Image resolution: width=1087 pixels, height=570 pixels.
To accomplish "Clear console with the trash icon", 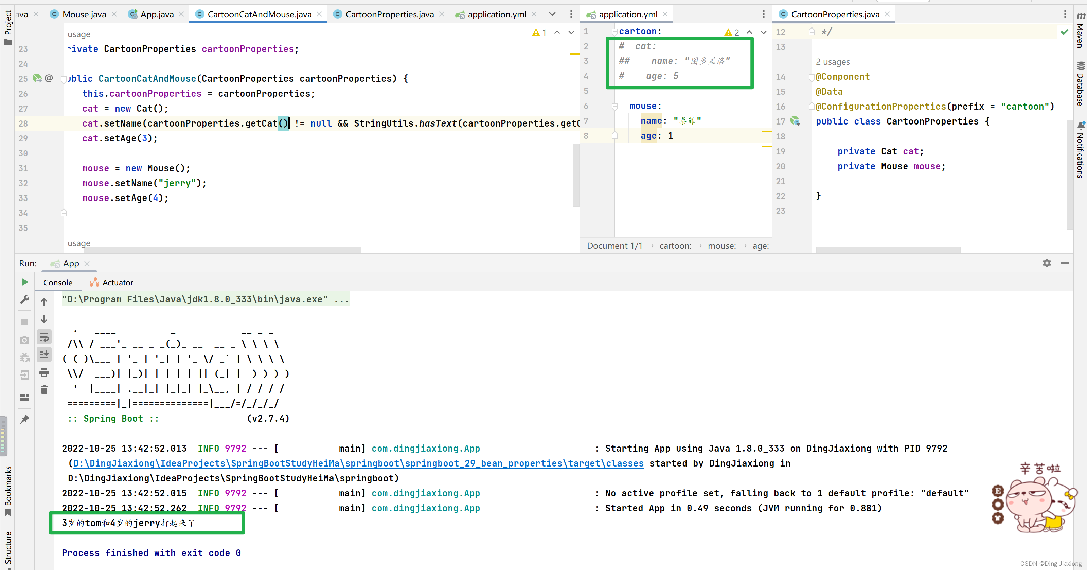I will tap(44, 389).
